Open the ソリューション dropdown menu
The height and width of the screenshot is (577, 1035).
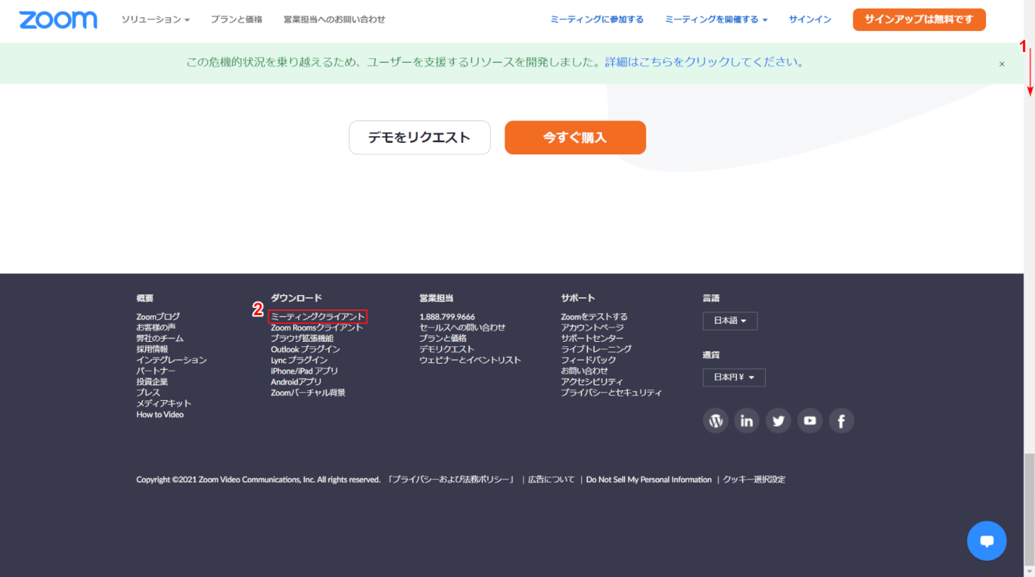click(x=155, y=19)
